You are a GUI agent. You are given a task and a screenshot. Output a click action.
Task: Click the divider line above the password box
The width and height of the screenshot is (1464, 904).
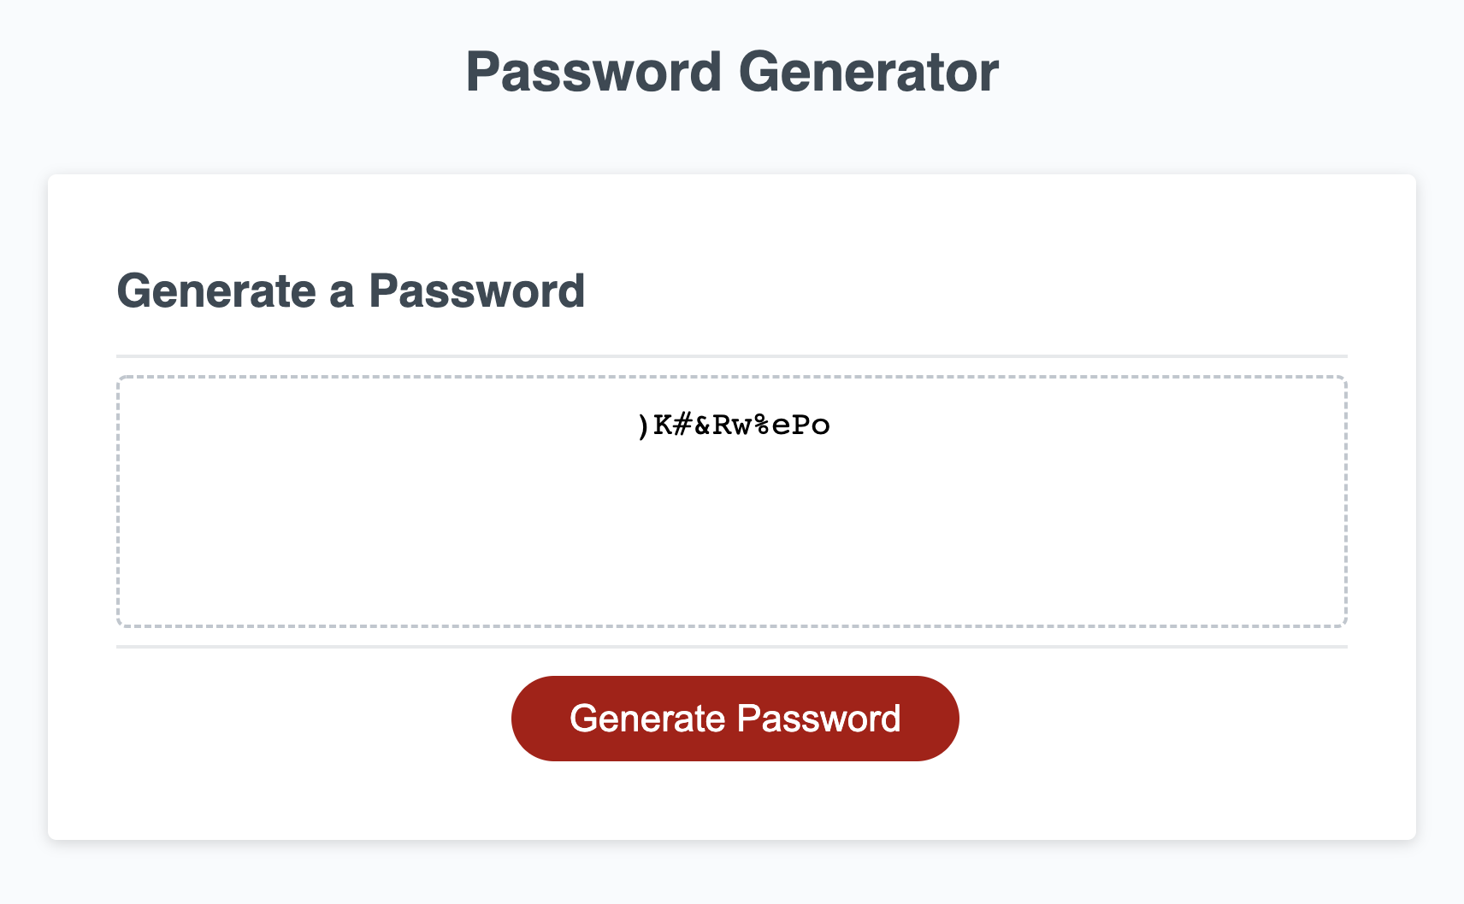pyautogui.click(x=732, y=353)
